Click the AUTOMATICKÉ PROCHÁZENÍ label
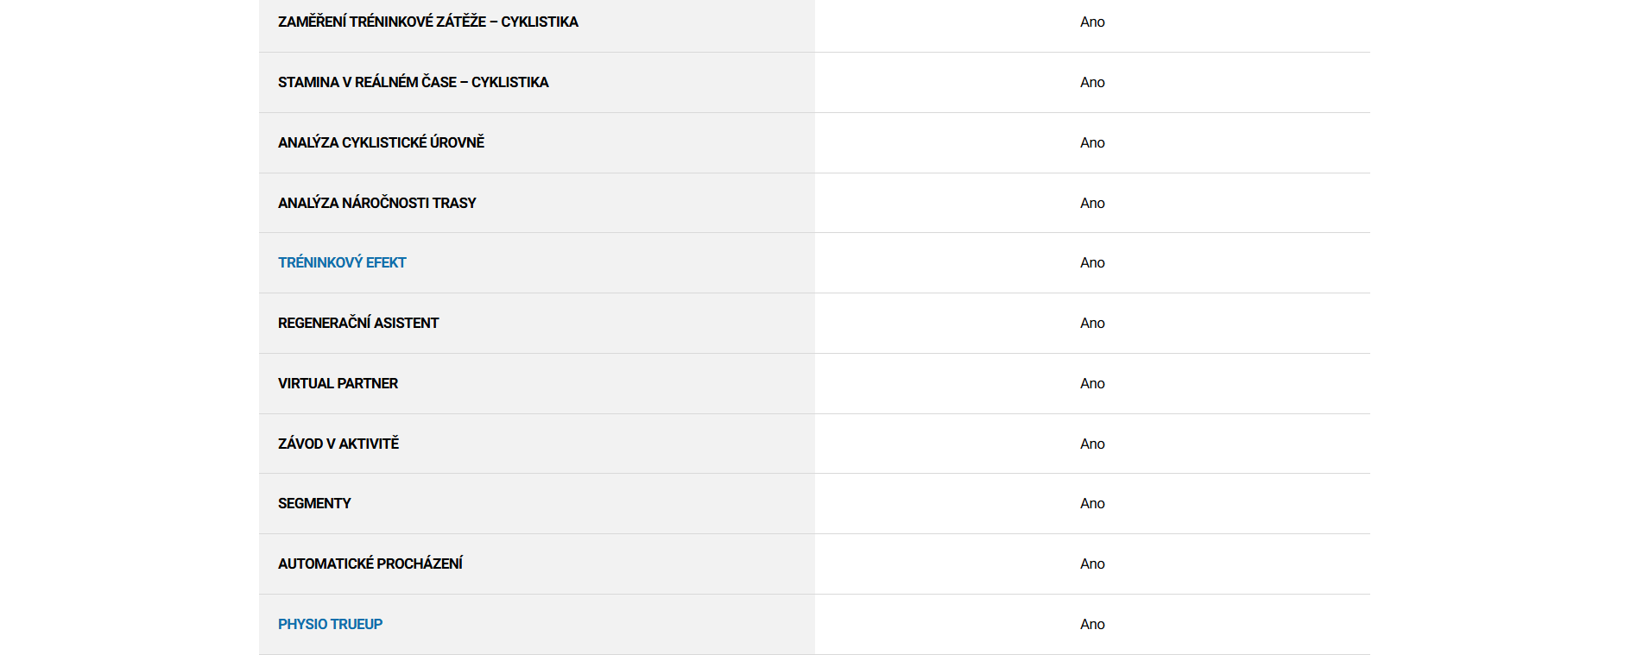This screenshot has width=1631, height=655. point(370,564)
